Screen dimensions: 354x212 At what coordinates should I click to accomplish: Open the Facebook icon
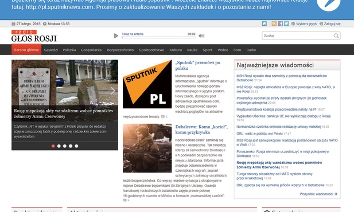click(280, 23)
